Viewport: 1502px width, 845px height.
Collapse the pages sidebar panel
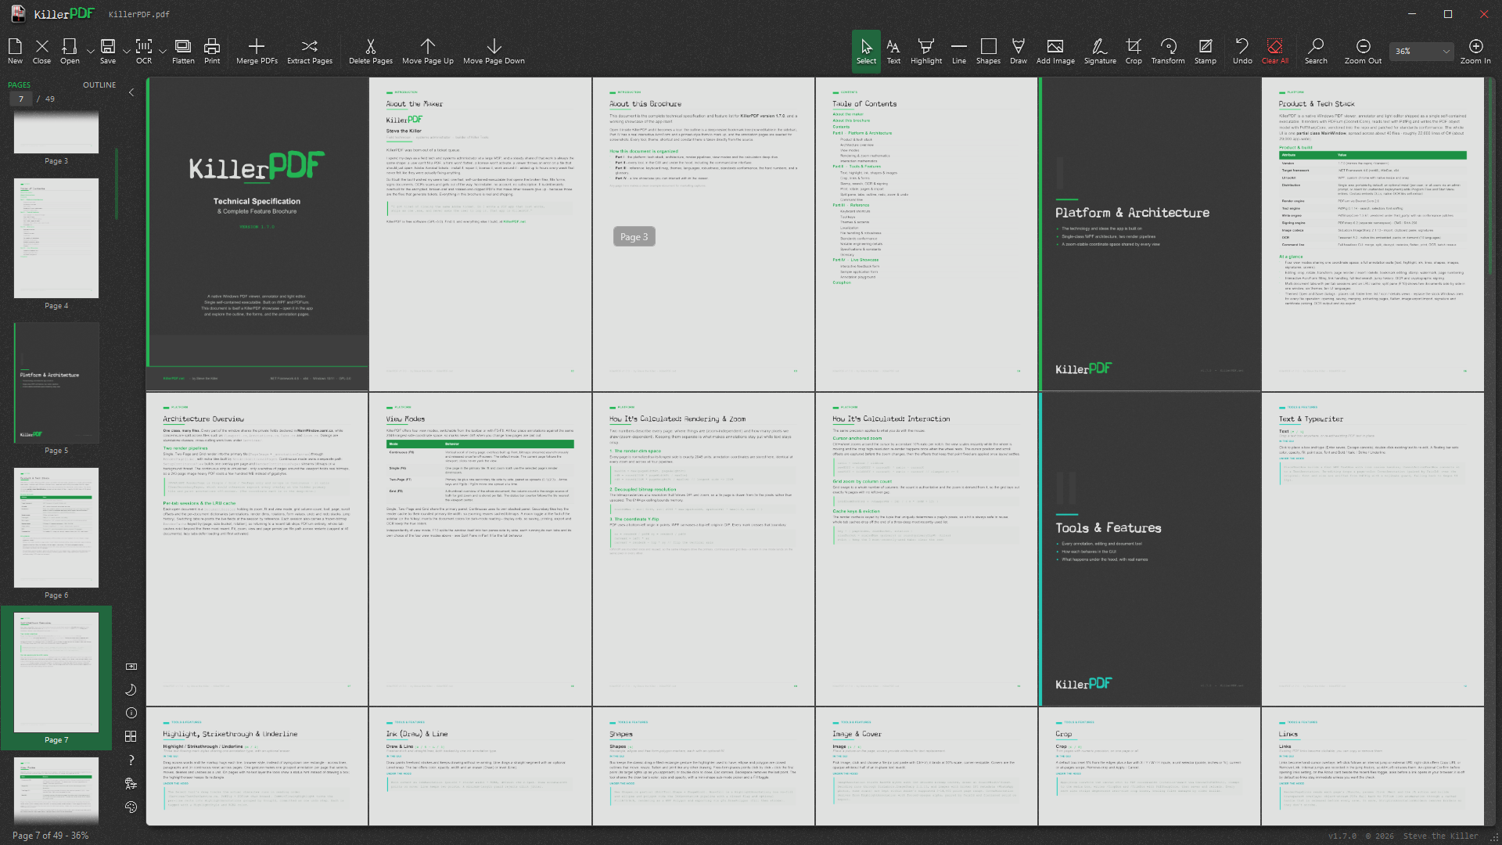(131, 92)
